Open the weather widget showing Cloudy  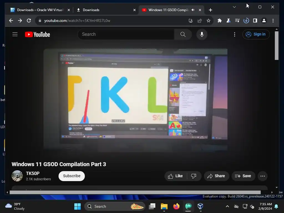tap(15, 206)
